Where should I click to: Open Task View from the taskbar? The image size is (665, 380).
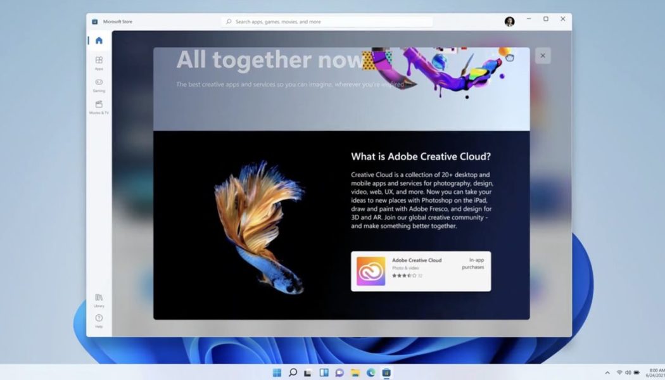(x=308, y=372)
